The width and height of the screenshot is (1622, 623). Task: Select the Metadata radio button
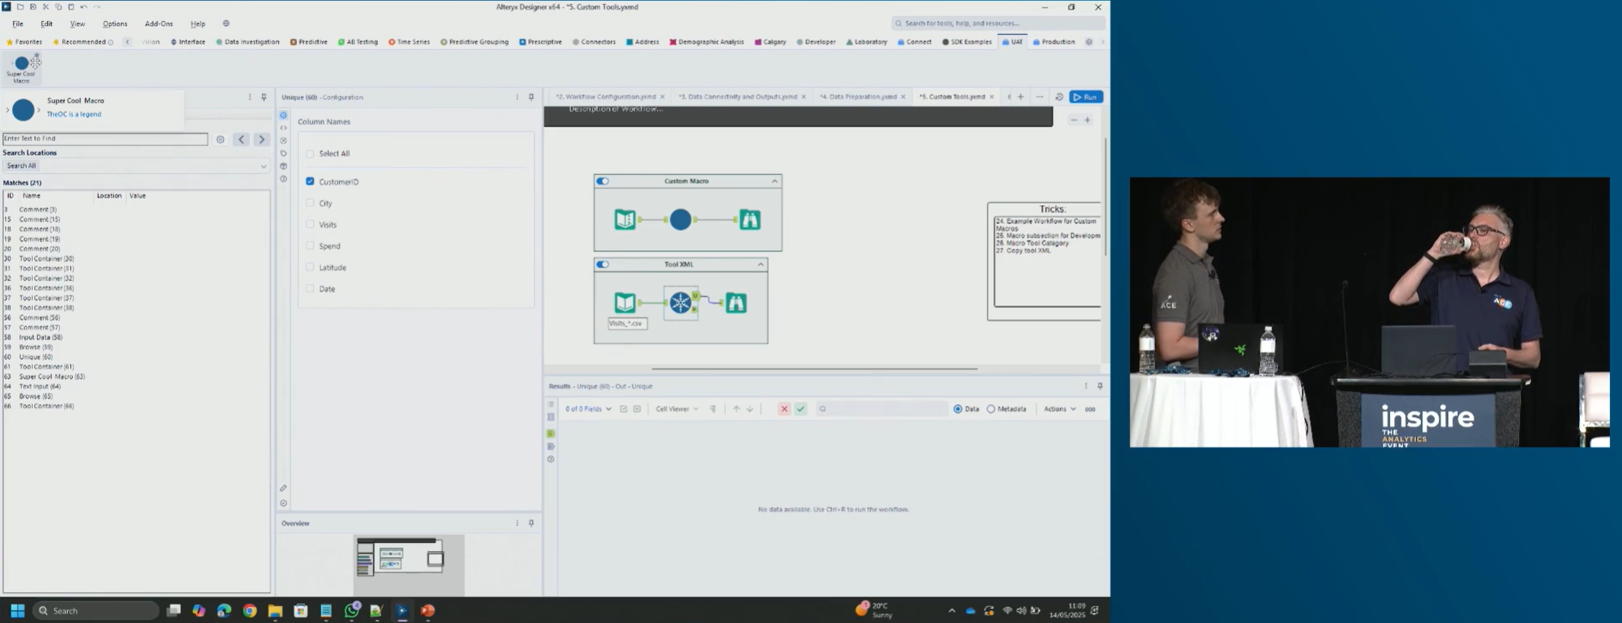tap(990, 409)
